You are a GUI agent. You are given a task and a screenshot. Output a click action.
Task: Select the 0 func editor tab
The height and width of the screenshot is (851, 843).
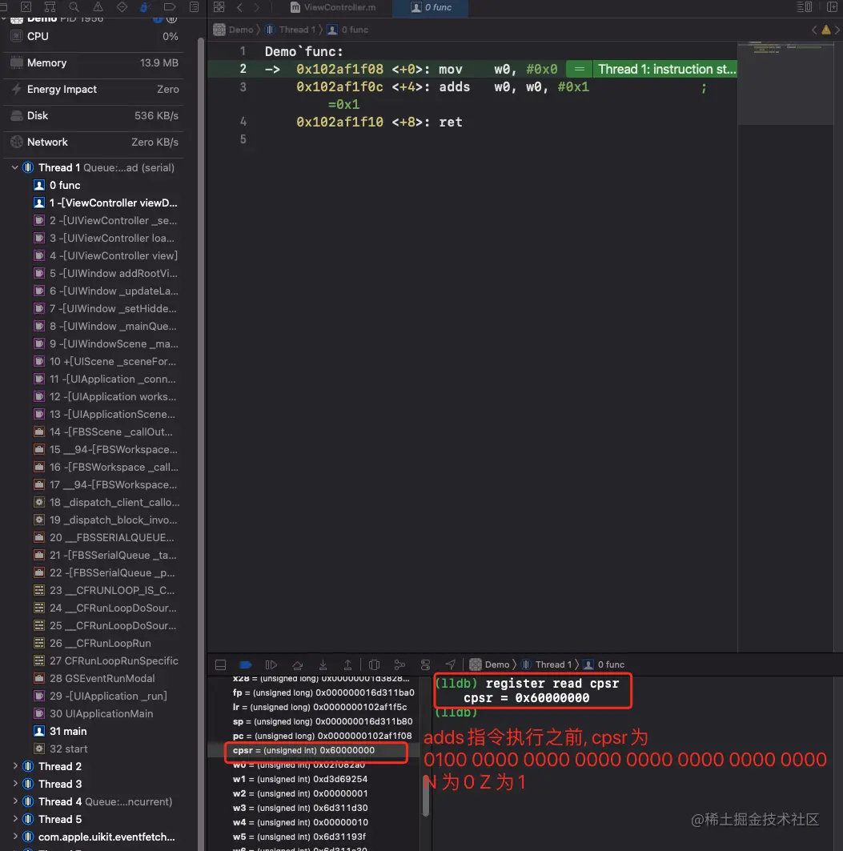pyautogui.click(x=431, y=7)
